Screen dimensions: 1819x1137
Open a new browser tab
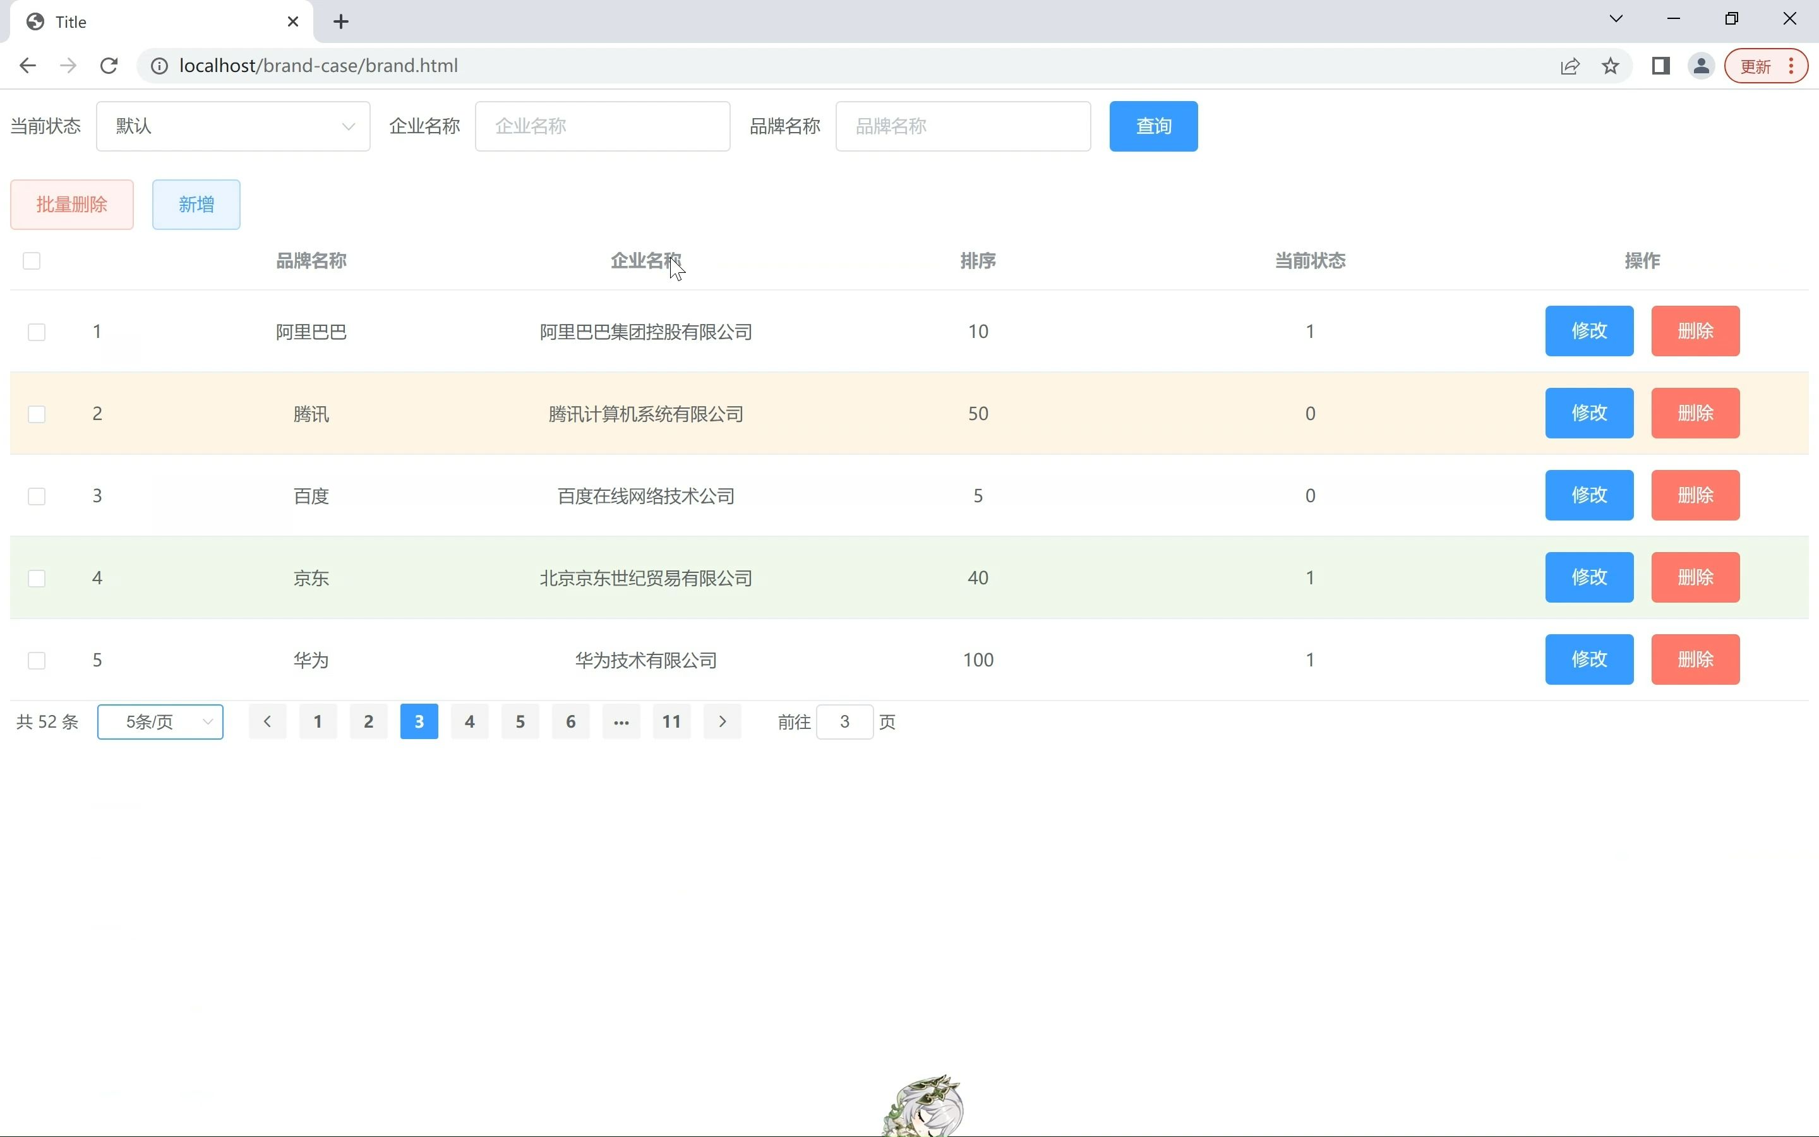pos(341,22)
